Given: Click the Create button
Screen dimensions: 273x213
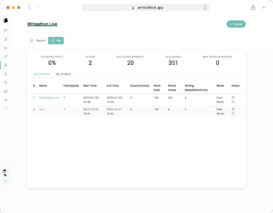Looking at the screenshot, I should [236, 24].
